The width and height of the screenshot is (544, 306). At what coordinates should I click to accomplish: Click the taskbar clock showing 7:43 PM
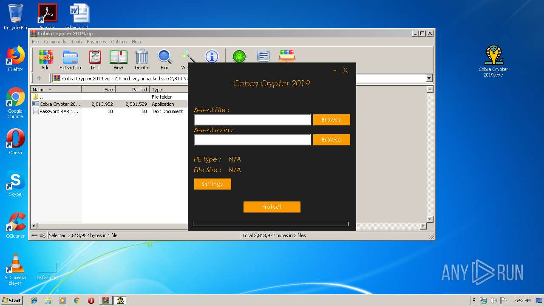(522, 300)
